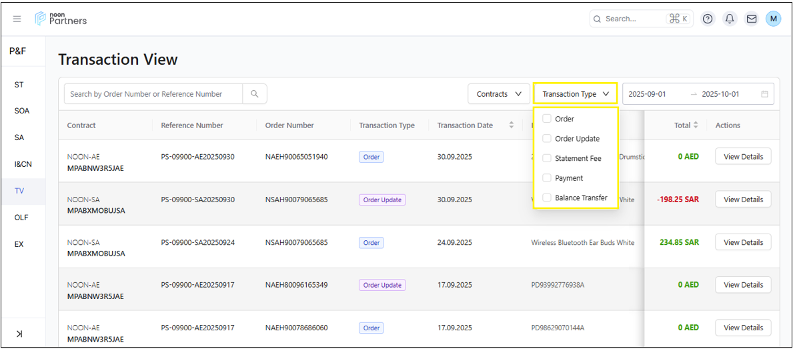The image size is (793, 349).
Task: Select OLF sidebar item
Action: pos(21,218)
